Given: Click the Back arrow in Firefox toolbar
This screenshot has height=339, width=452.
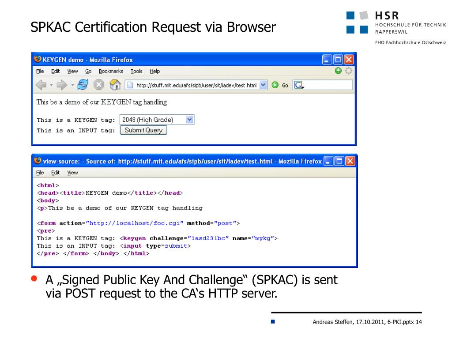Looking at the screenshot, I should (41, 85).
